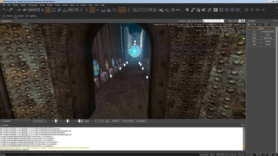Open the Clouds menu
The width and height of the screenshot is (278, 156).
pos(83,5)
